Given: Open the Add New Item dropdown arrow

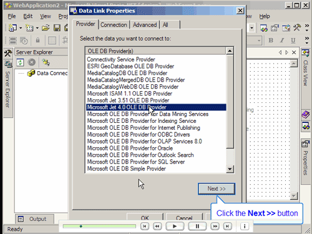Looking at the screenshot, I should tap(37, 28).
